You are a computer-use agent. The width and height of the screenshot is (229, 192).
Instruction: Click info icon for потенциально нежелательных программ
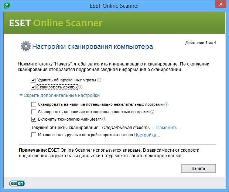coord(167,105)
